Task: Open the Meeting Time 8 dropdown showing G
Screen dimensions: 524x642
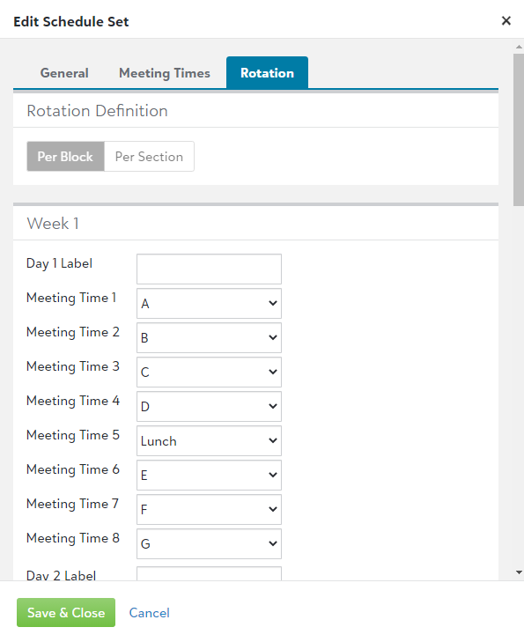Action: [x=209, y=544]
